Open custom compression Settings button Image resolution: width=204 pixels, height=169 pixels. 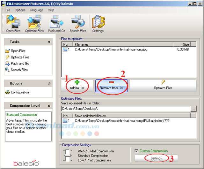point(156,158)
